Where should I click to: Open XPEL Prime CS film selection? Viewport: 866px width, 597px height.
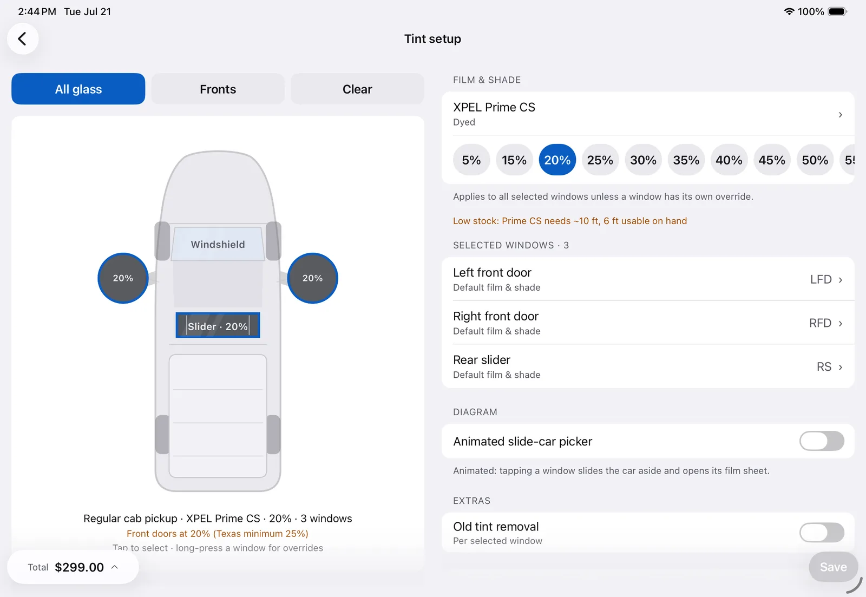tap(648, 114)
